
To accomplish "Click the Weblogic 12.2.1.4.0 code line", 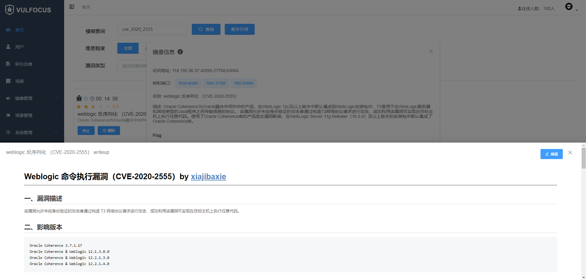I will pos(70,264).
